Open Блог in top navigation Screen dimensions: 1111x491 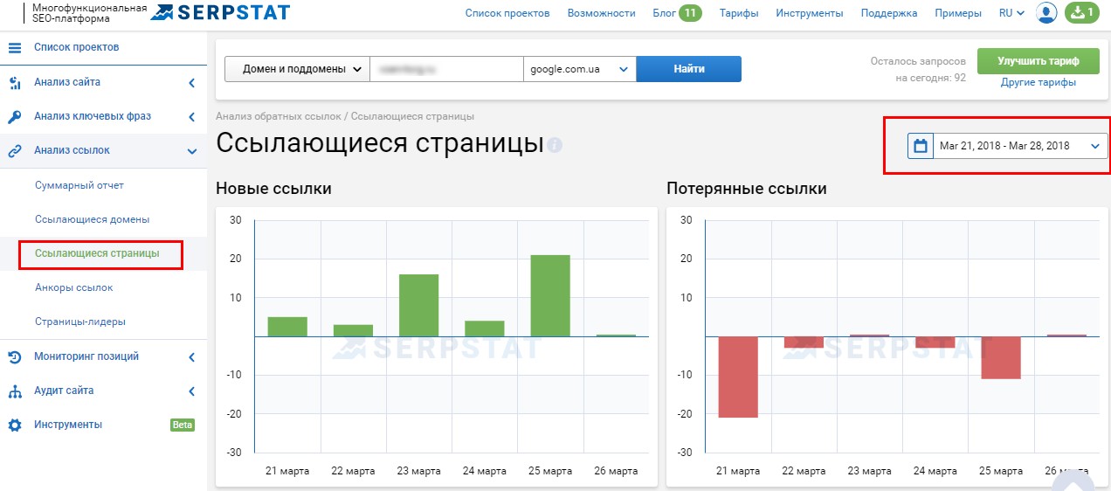point(664,13)
